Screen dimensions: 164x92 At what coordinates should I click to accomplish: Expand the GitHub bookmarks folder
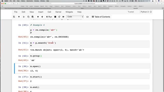click(x=85, y=6)
